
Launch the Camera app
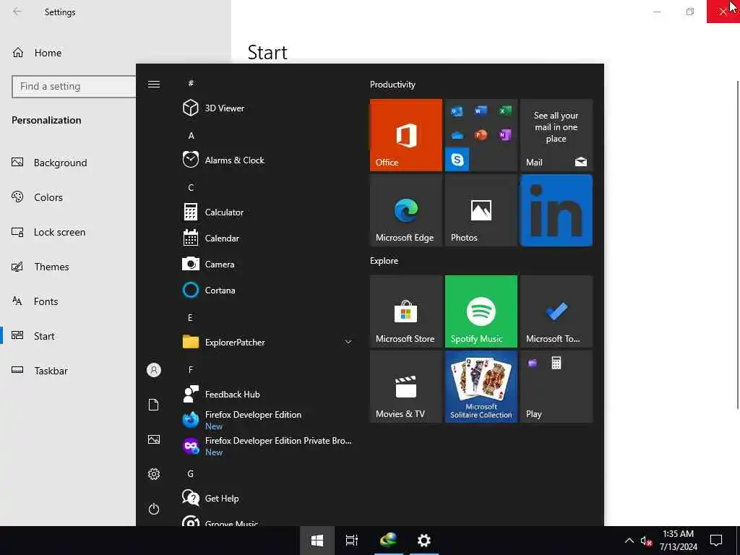click(x=267, y=264)
